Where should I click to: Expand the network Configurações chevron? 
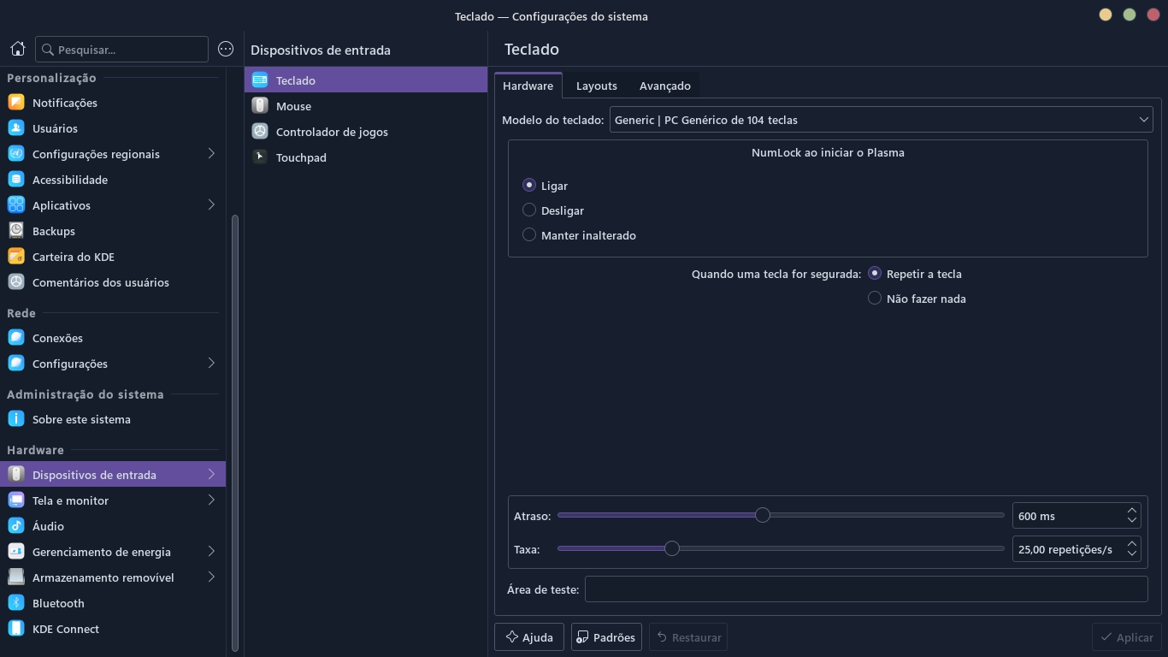click(x=211, y=364)
